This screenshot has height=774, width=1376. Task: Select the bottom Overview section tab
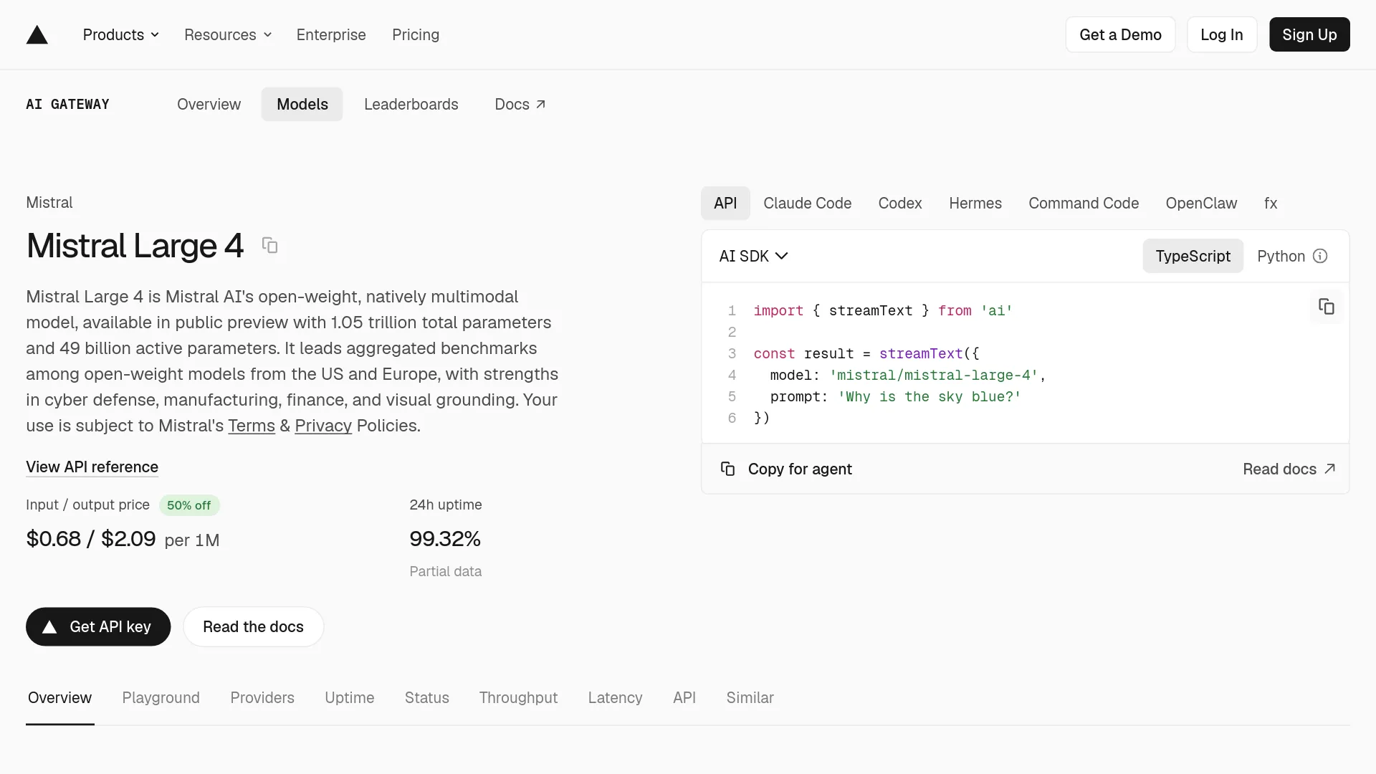[x=59, y=697]
